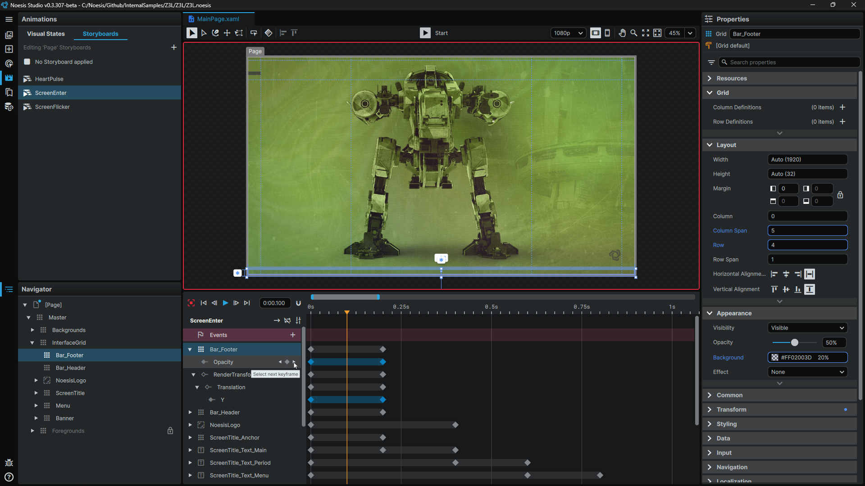Toggle timeline recording mode
865x486 pixels.
(191, 303)
